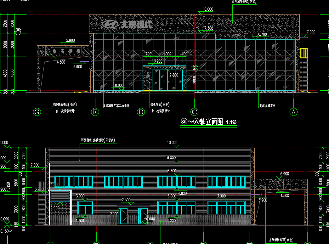The height and width of the screenshot is (244, 329).
Task: Click axis bubble E below the top elevation
Action: tap(95, 112)
